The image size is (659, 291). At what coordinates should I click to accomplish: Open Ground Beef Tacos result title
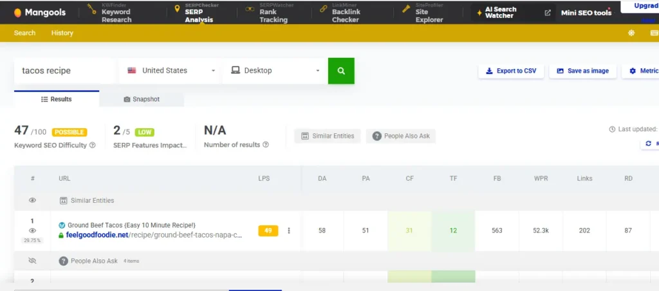point(131,225)
